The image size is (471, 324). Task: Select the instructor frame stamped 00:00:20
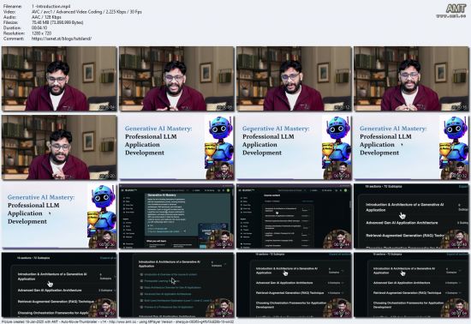(x=59, y=147)
